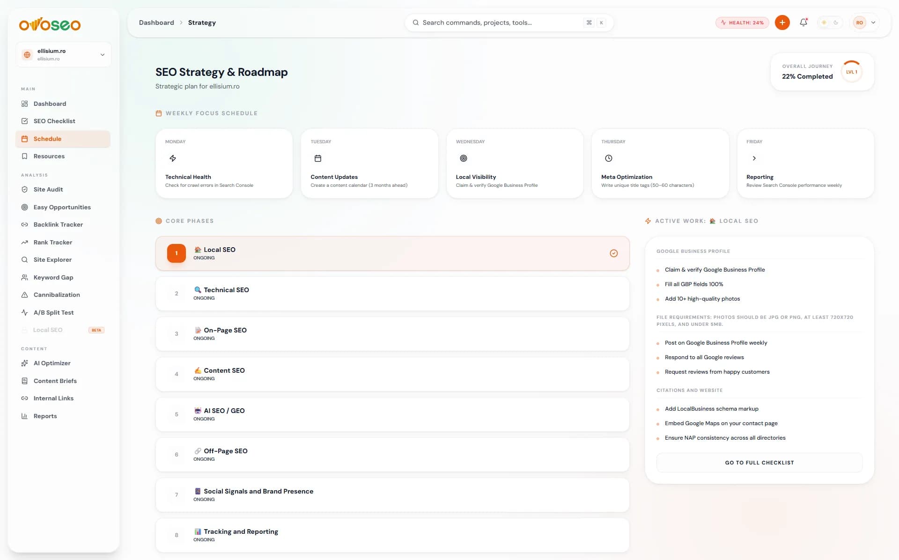
Task: Toggle the Local SEO phase check circle
Action: 614,253
